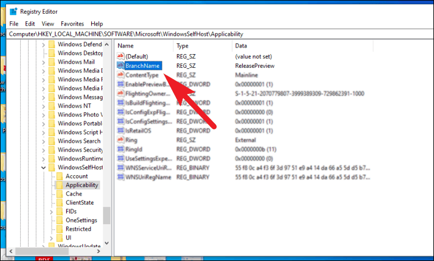The height and width of the screenshot is (261, 434).
Task: Click the IsRetailOS DWORD icon
Action: tap(120, 131)
